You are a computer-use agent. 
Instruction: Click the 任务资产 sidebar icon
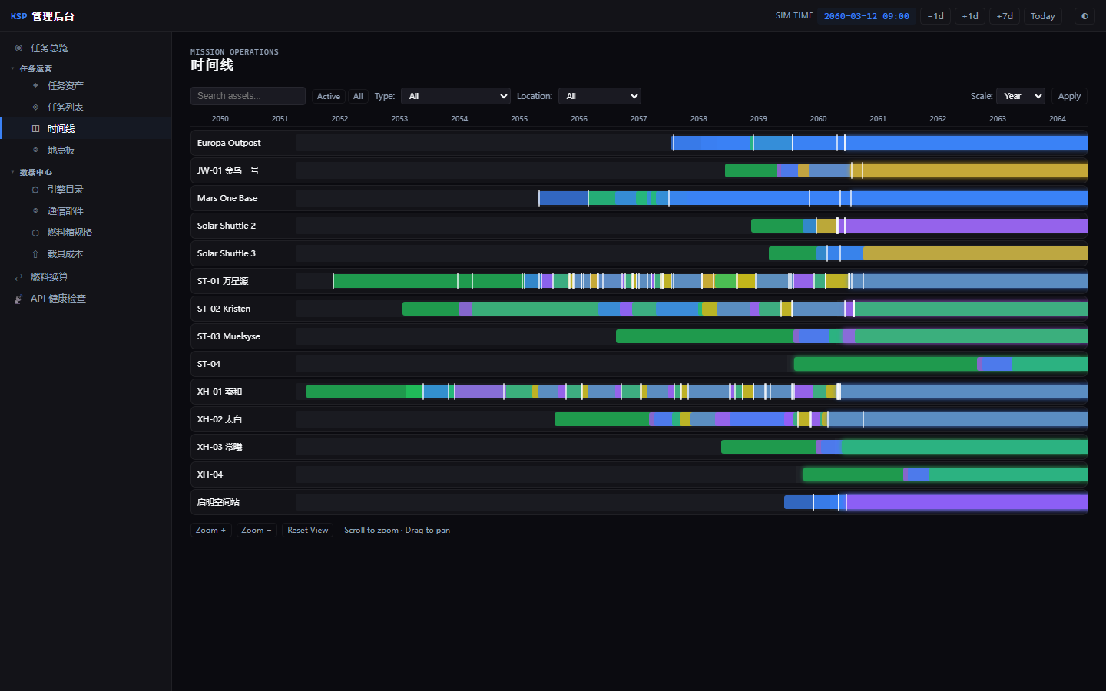[35, 85]
